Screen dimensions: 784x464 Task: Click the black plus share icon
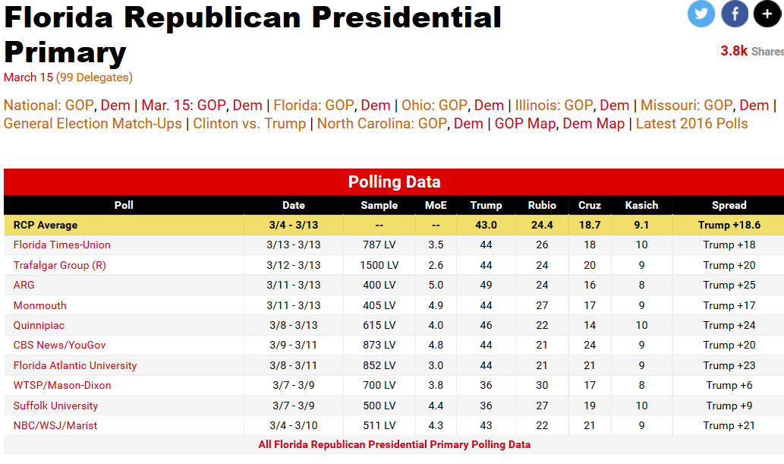pos(767,14)
